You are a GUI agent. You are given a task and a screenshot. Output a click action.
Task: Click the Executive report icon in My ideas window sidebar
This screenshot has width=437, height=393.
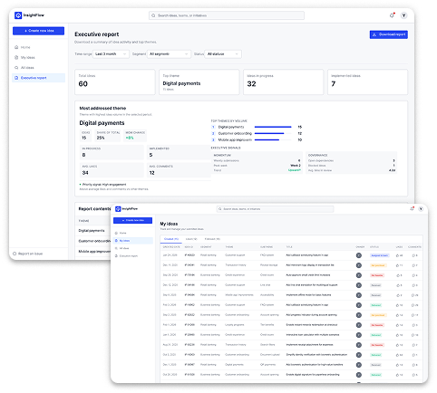[116, 256]
